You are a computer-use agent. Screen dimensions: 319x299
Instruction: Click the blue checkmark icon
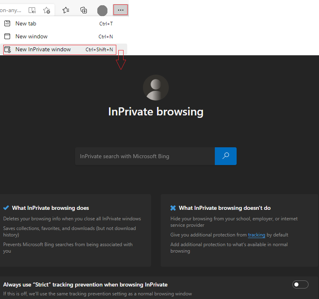point(6,208)
